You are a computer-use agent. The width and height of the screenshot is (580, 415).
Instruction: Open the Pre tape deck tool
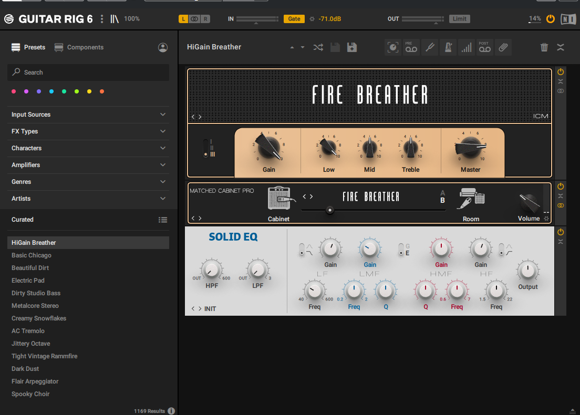[x=411, y=47]
